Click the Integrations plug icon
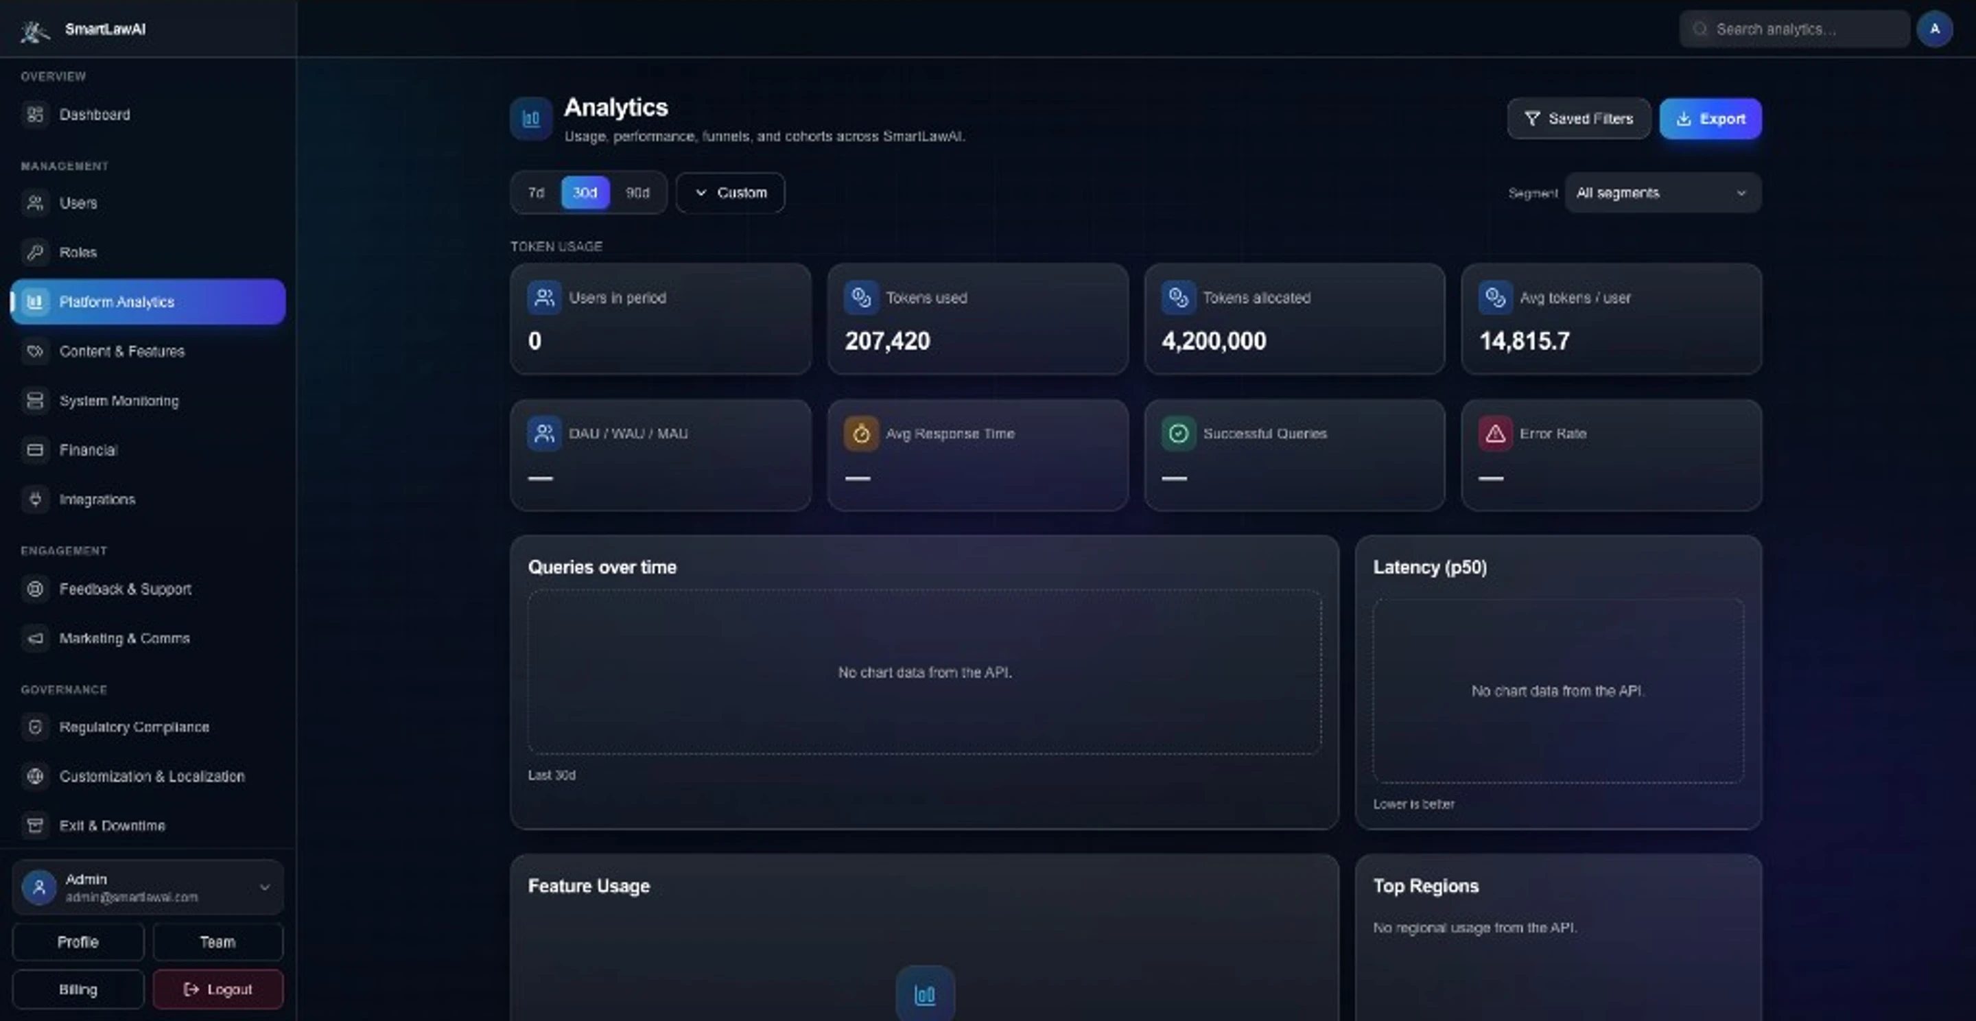Viewport: 1976px width, 1021px height. (35, 500)
